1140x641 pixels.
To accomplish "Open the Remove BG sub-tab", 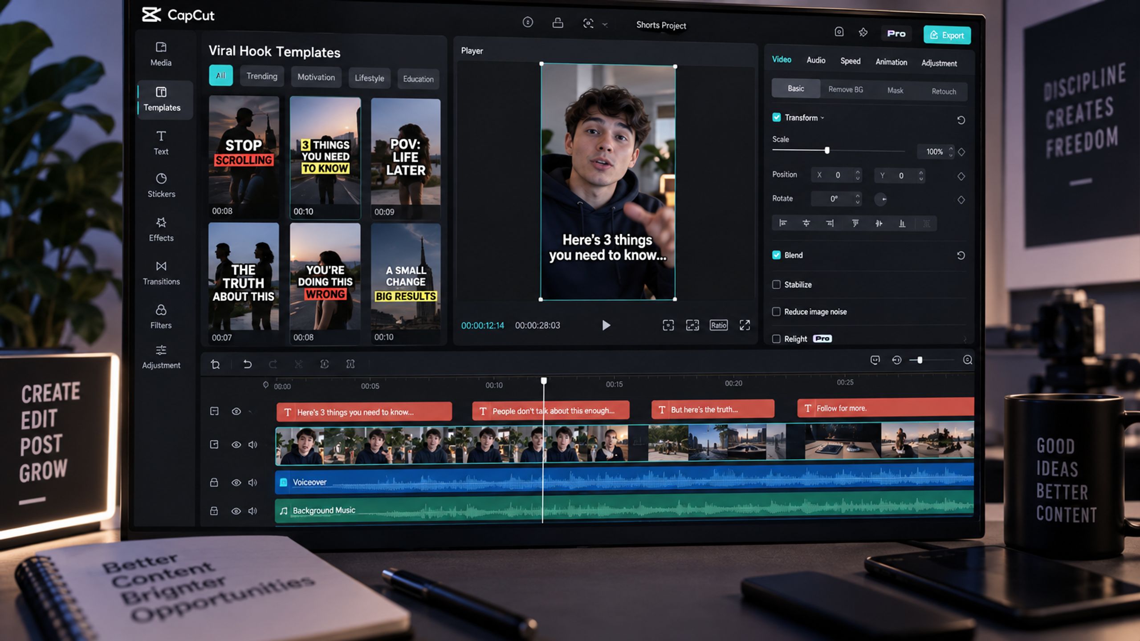I will [x=846, y=89].
